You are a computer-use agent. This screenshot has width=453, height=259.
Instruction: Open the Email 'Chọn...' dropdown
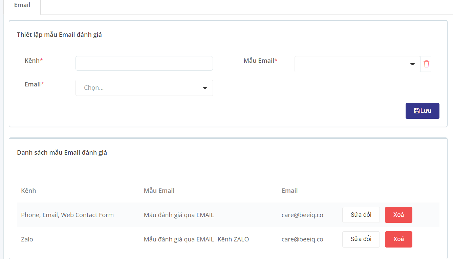tap(144, 88)
